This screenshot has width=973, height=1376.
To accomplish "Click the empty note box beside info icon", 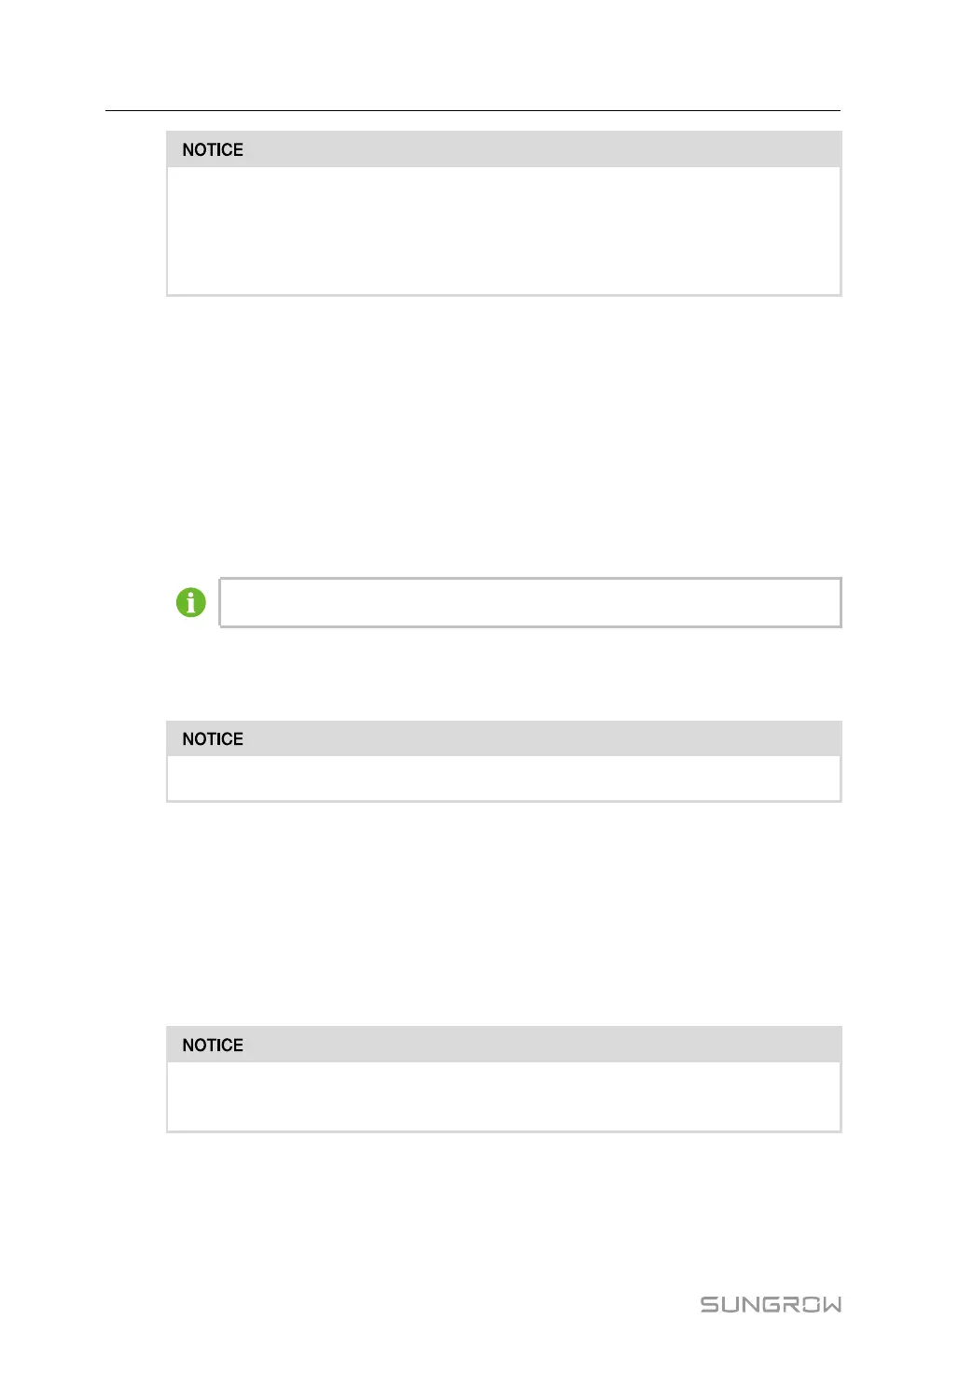I will (x=530, y=602).
